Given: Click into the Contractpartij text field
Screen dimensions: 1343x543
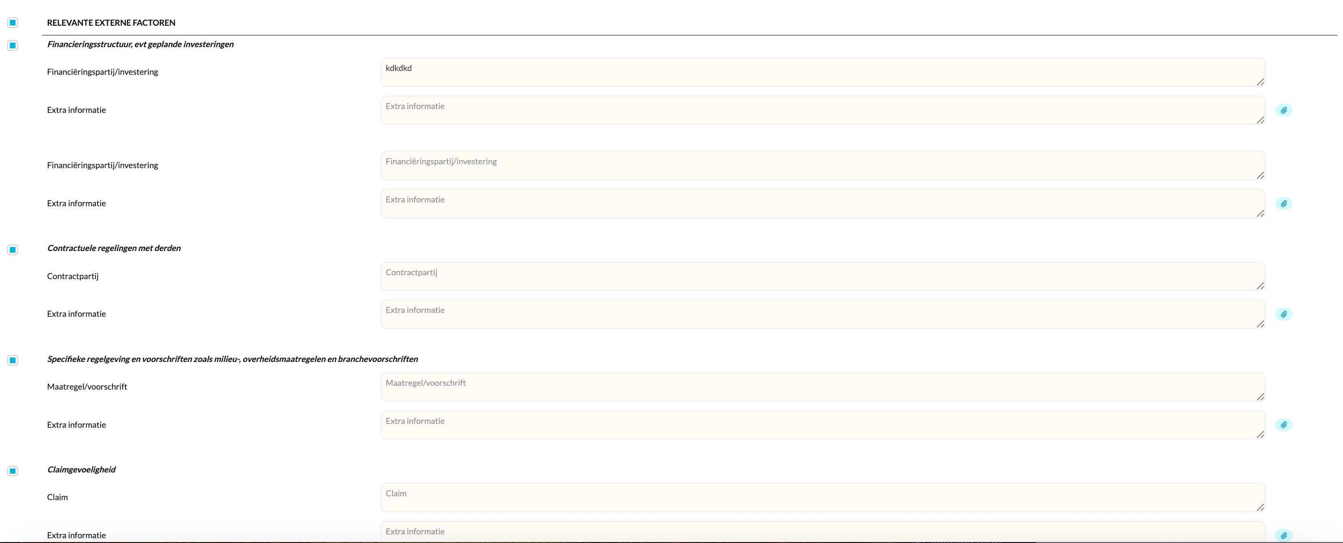Looking at the screenshot, I should tap(822, 276).
